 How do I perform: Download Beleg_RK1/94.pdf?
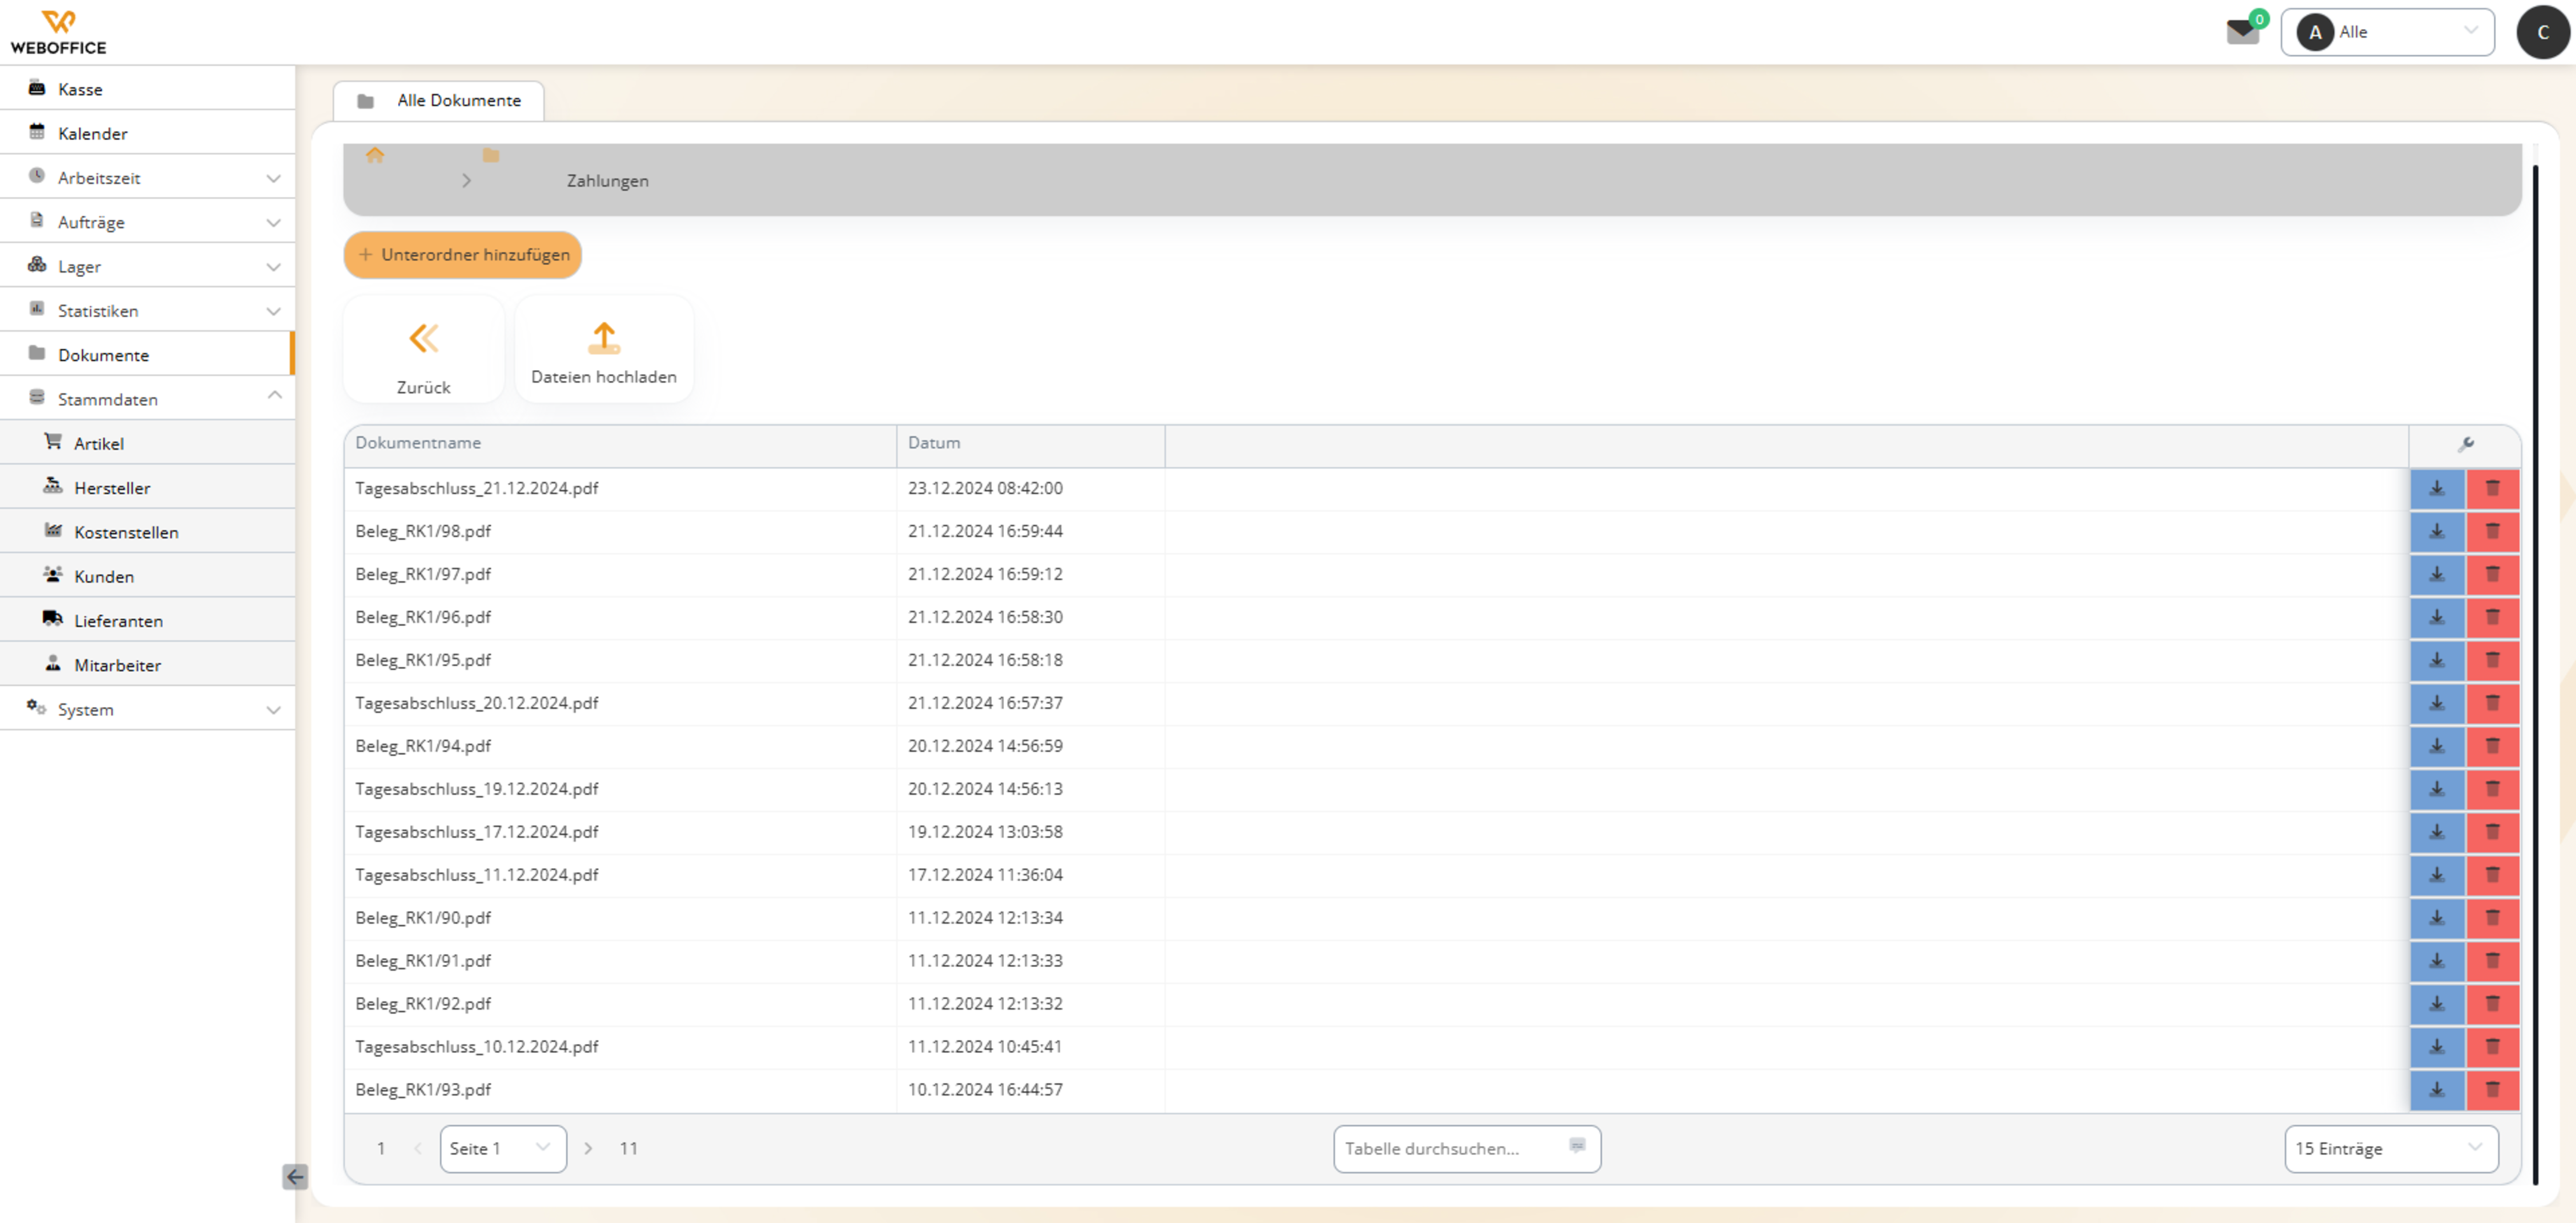point(2437,747)
